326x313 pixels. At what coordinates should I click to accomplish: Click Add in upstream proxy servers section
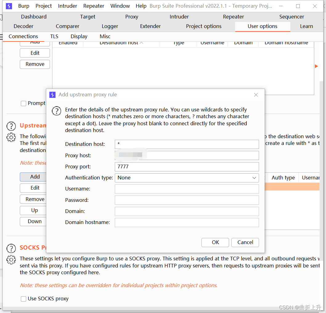[x=33, y=177]
